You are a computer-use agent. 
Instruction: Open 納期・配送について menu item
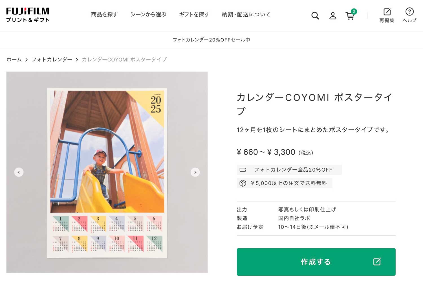click(246, 14)
